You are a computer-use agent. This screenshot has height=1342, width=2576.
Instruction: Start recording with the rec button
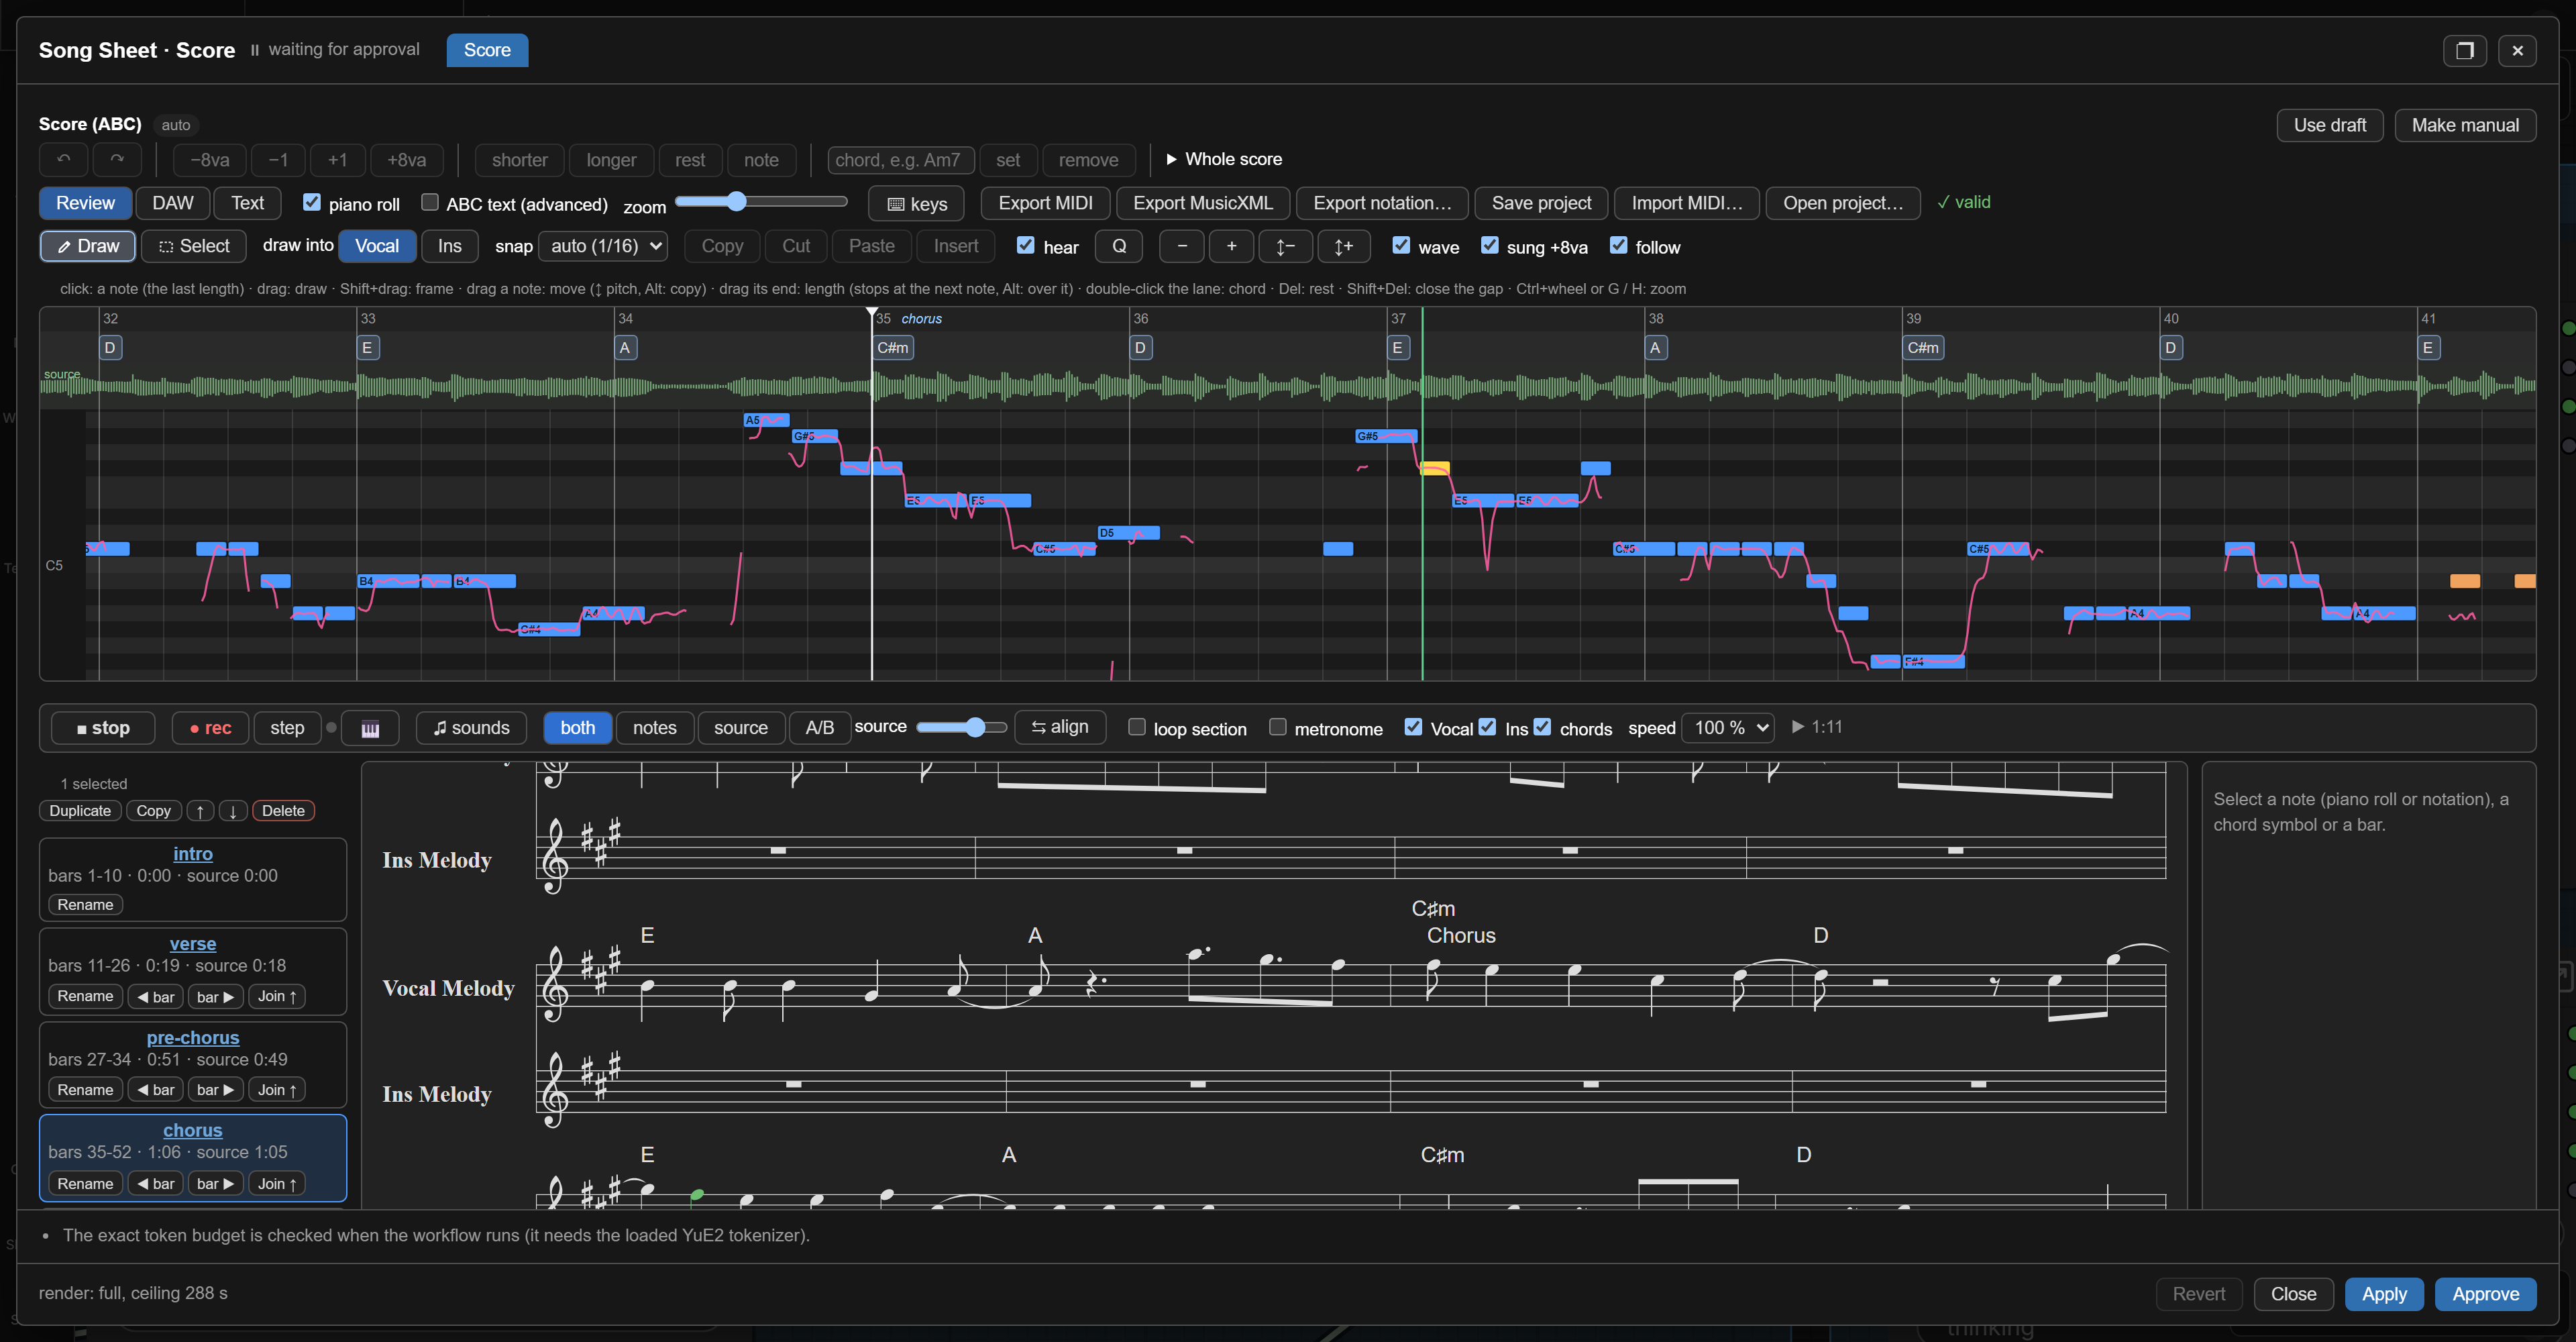pyautogui.click(x=210, y=728)
